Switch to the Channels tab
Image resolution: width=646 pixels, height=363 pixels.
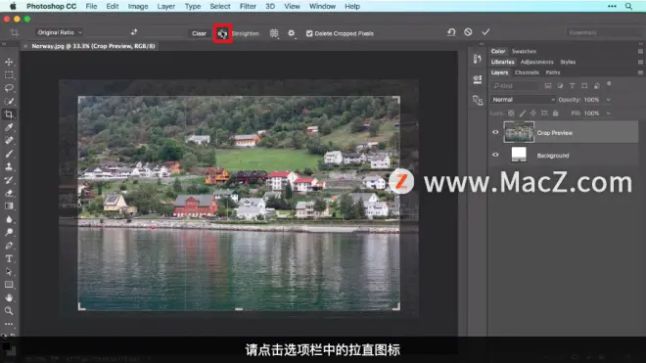(x=527, y=72)
